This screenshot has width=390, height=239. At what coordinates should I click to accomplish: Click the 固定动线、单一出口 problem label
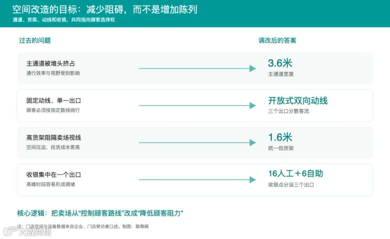coord(54,100)
